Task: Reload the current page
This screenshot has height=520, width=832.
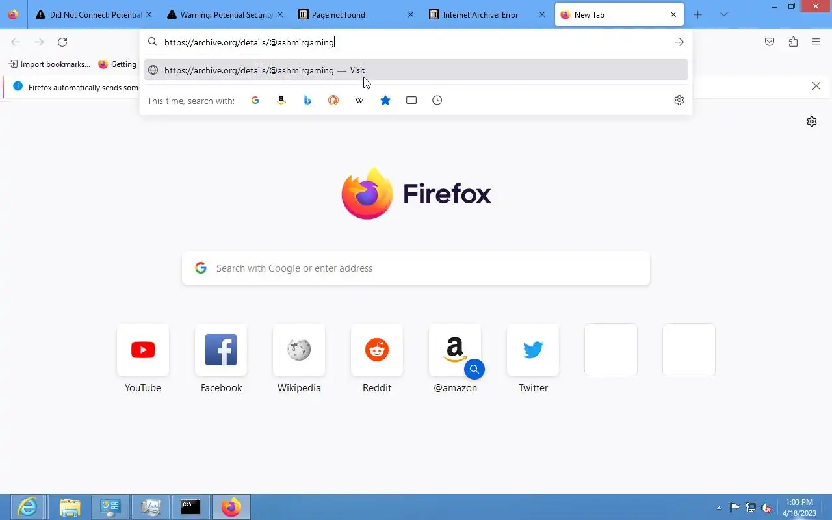Action: coord(62,42)
